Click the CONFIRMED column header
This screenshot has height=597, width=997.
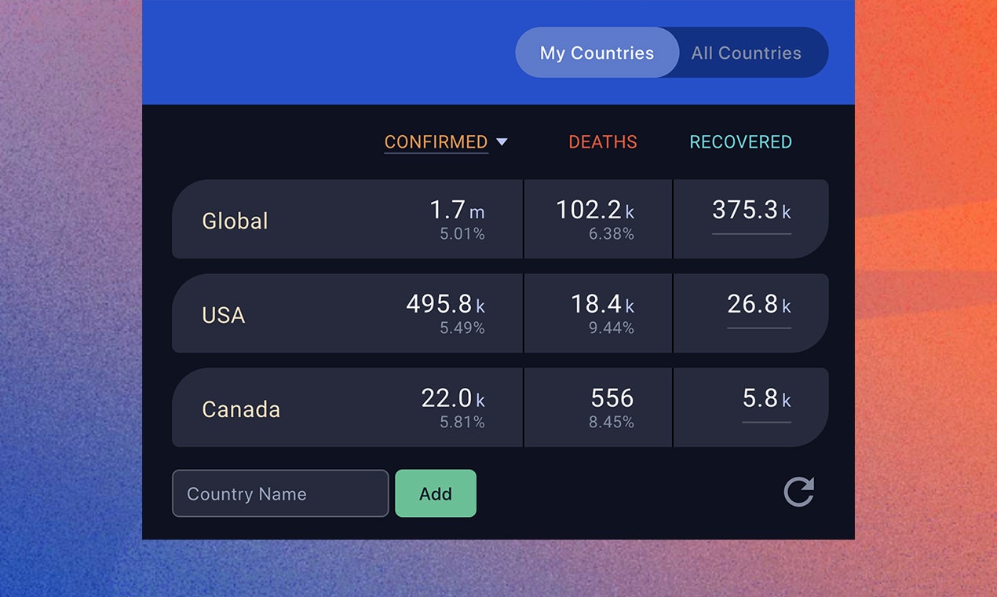[x=436, y=142]
